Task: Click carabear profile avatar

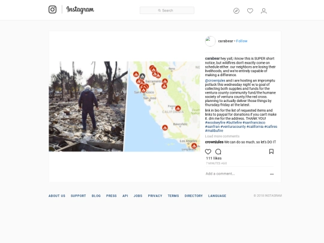Action: (210, 41)
